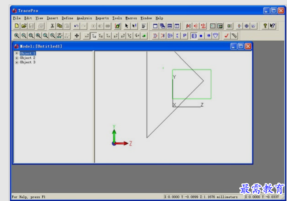This screenshot has width=287, height=201.
Task: Expand the Object 1 tree node
Action: click(x=16, y=53)
